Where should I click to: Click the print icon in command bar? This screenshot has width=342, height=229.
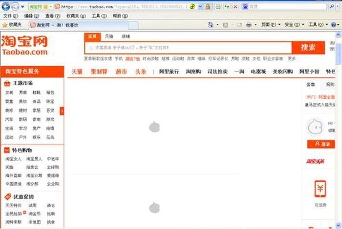coord(249,24)
